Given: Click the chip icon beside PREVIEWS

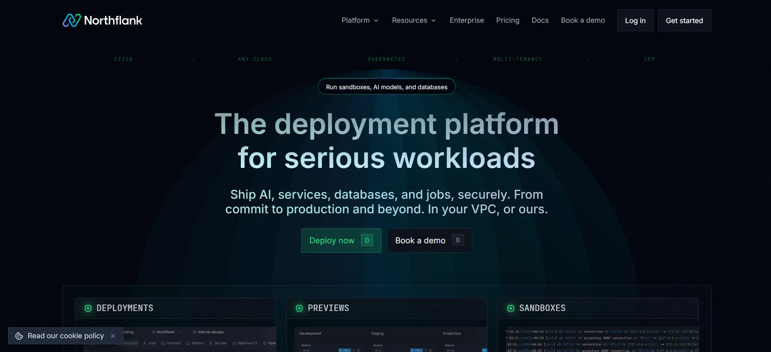Looking at the screenshot, I should coord(299,308).
